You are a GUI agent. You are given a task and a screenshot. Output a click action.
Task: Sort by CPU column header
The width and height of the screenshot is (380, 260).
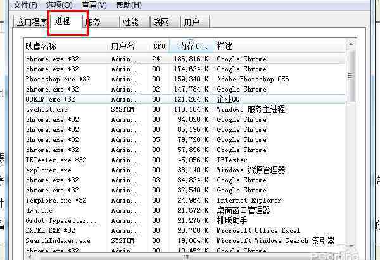pyautogui.click(x=159, y=46)
